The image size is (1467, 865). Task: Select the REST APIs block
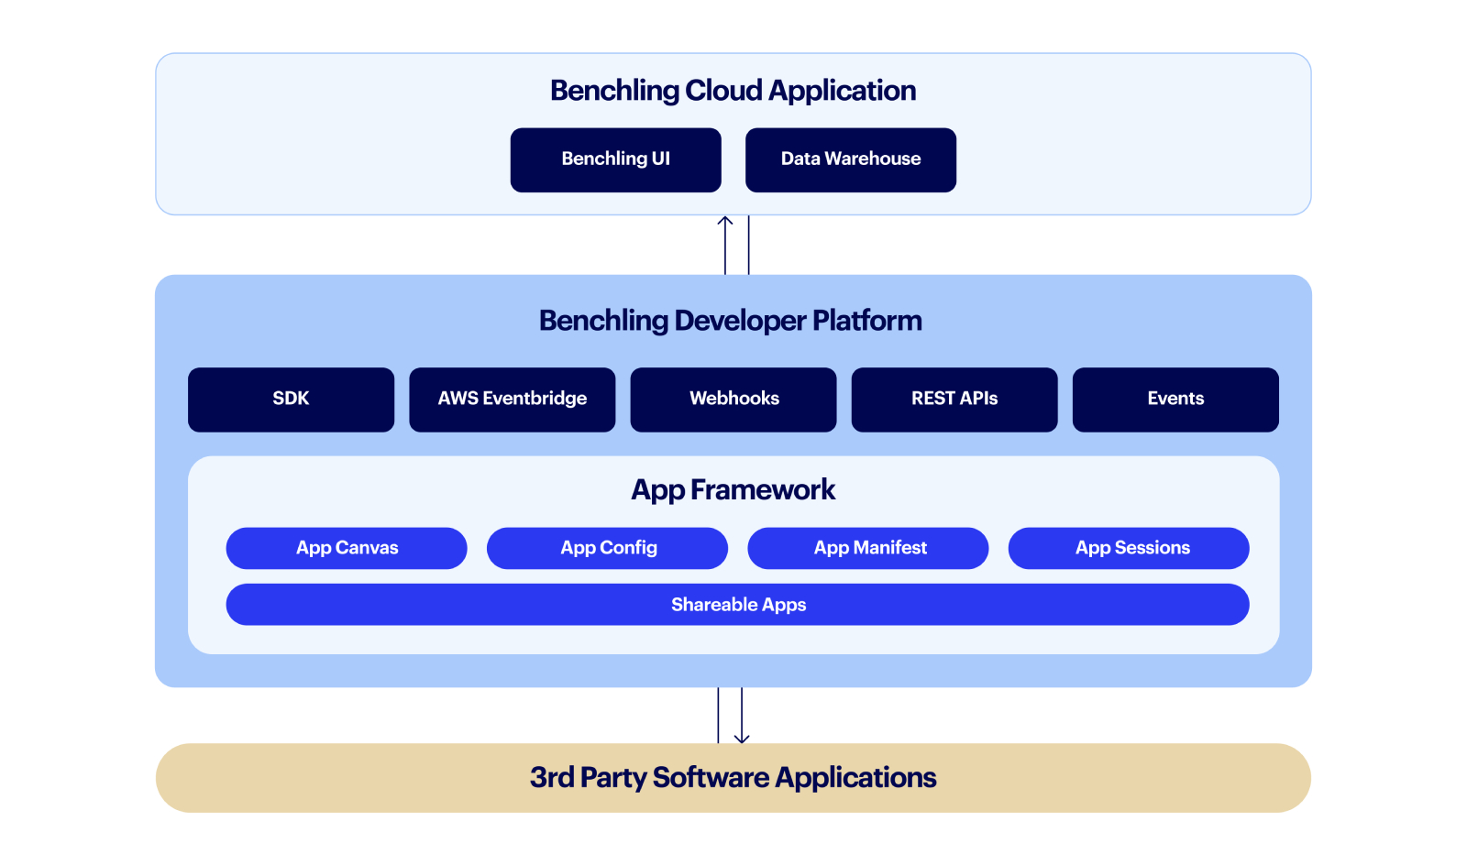954,399
